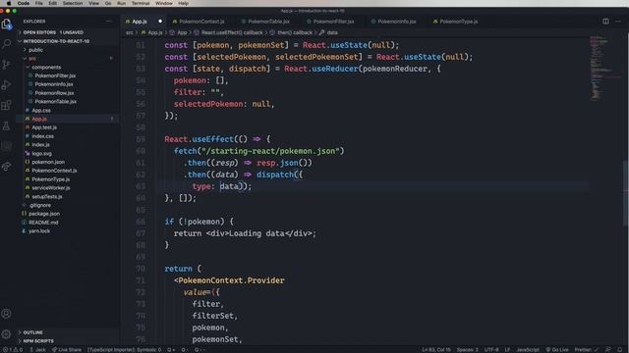Open serviceWorker.js in the file tree
Image resolution: width=629 pixels, height=353 pixels.
point(50,188)
